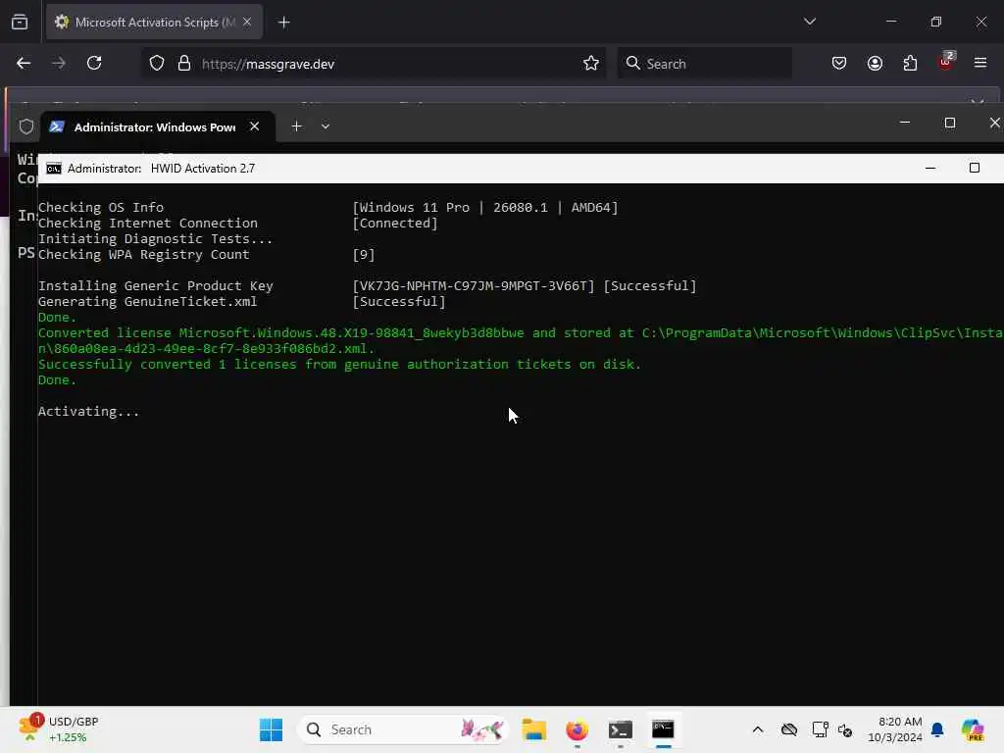1004x753 pixels.
Task: Click the generic product key text
Action: point(474,286)
